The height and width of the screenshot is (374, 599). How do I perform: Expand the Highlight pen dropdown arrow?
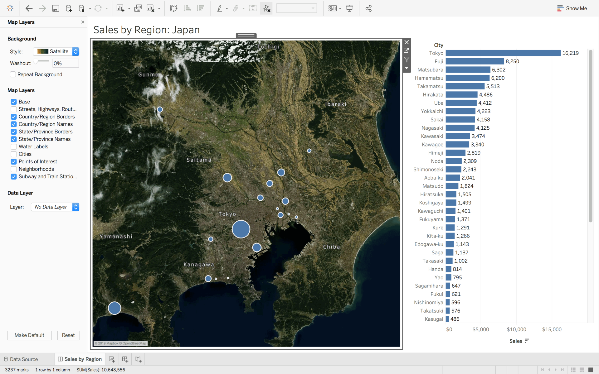(227, 9)
